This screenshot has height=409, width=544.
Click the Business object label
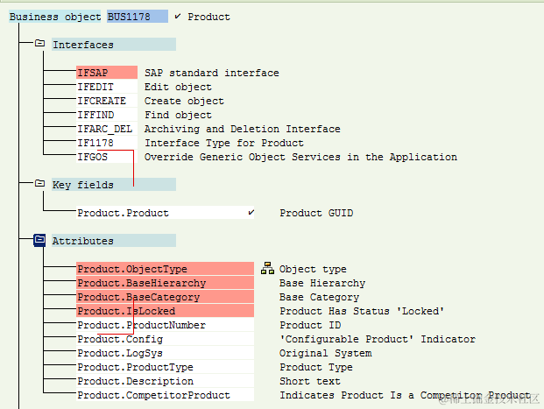point(55,17)
